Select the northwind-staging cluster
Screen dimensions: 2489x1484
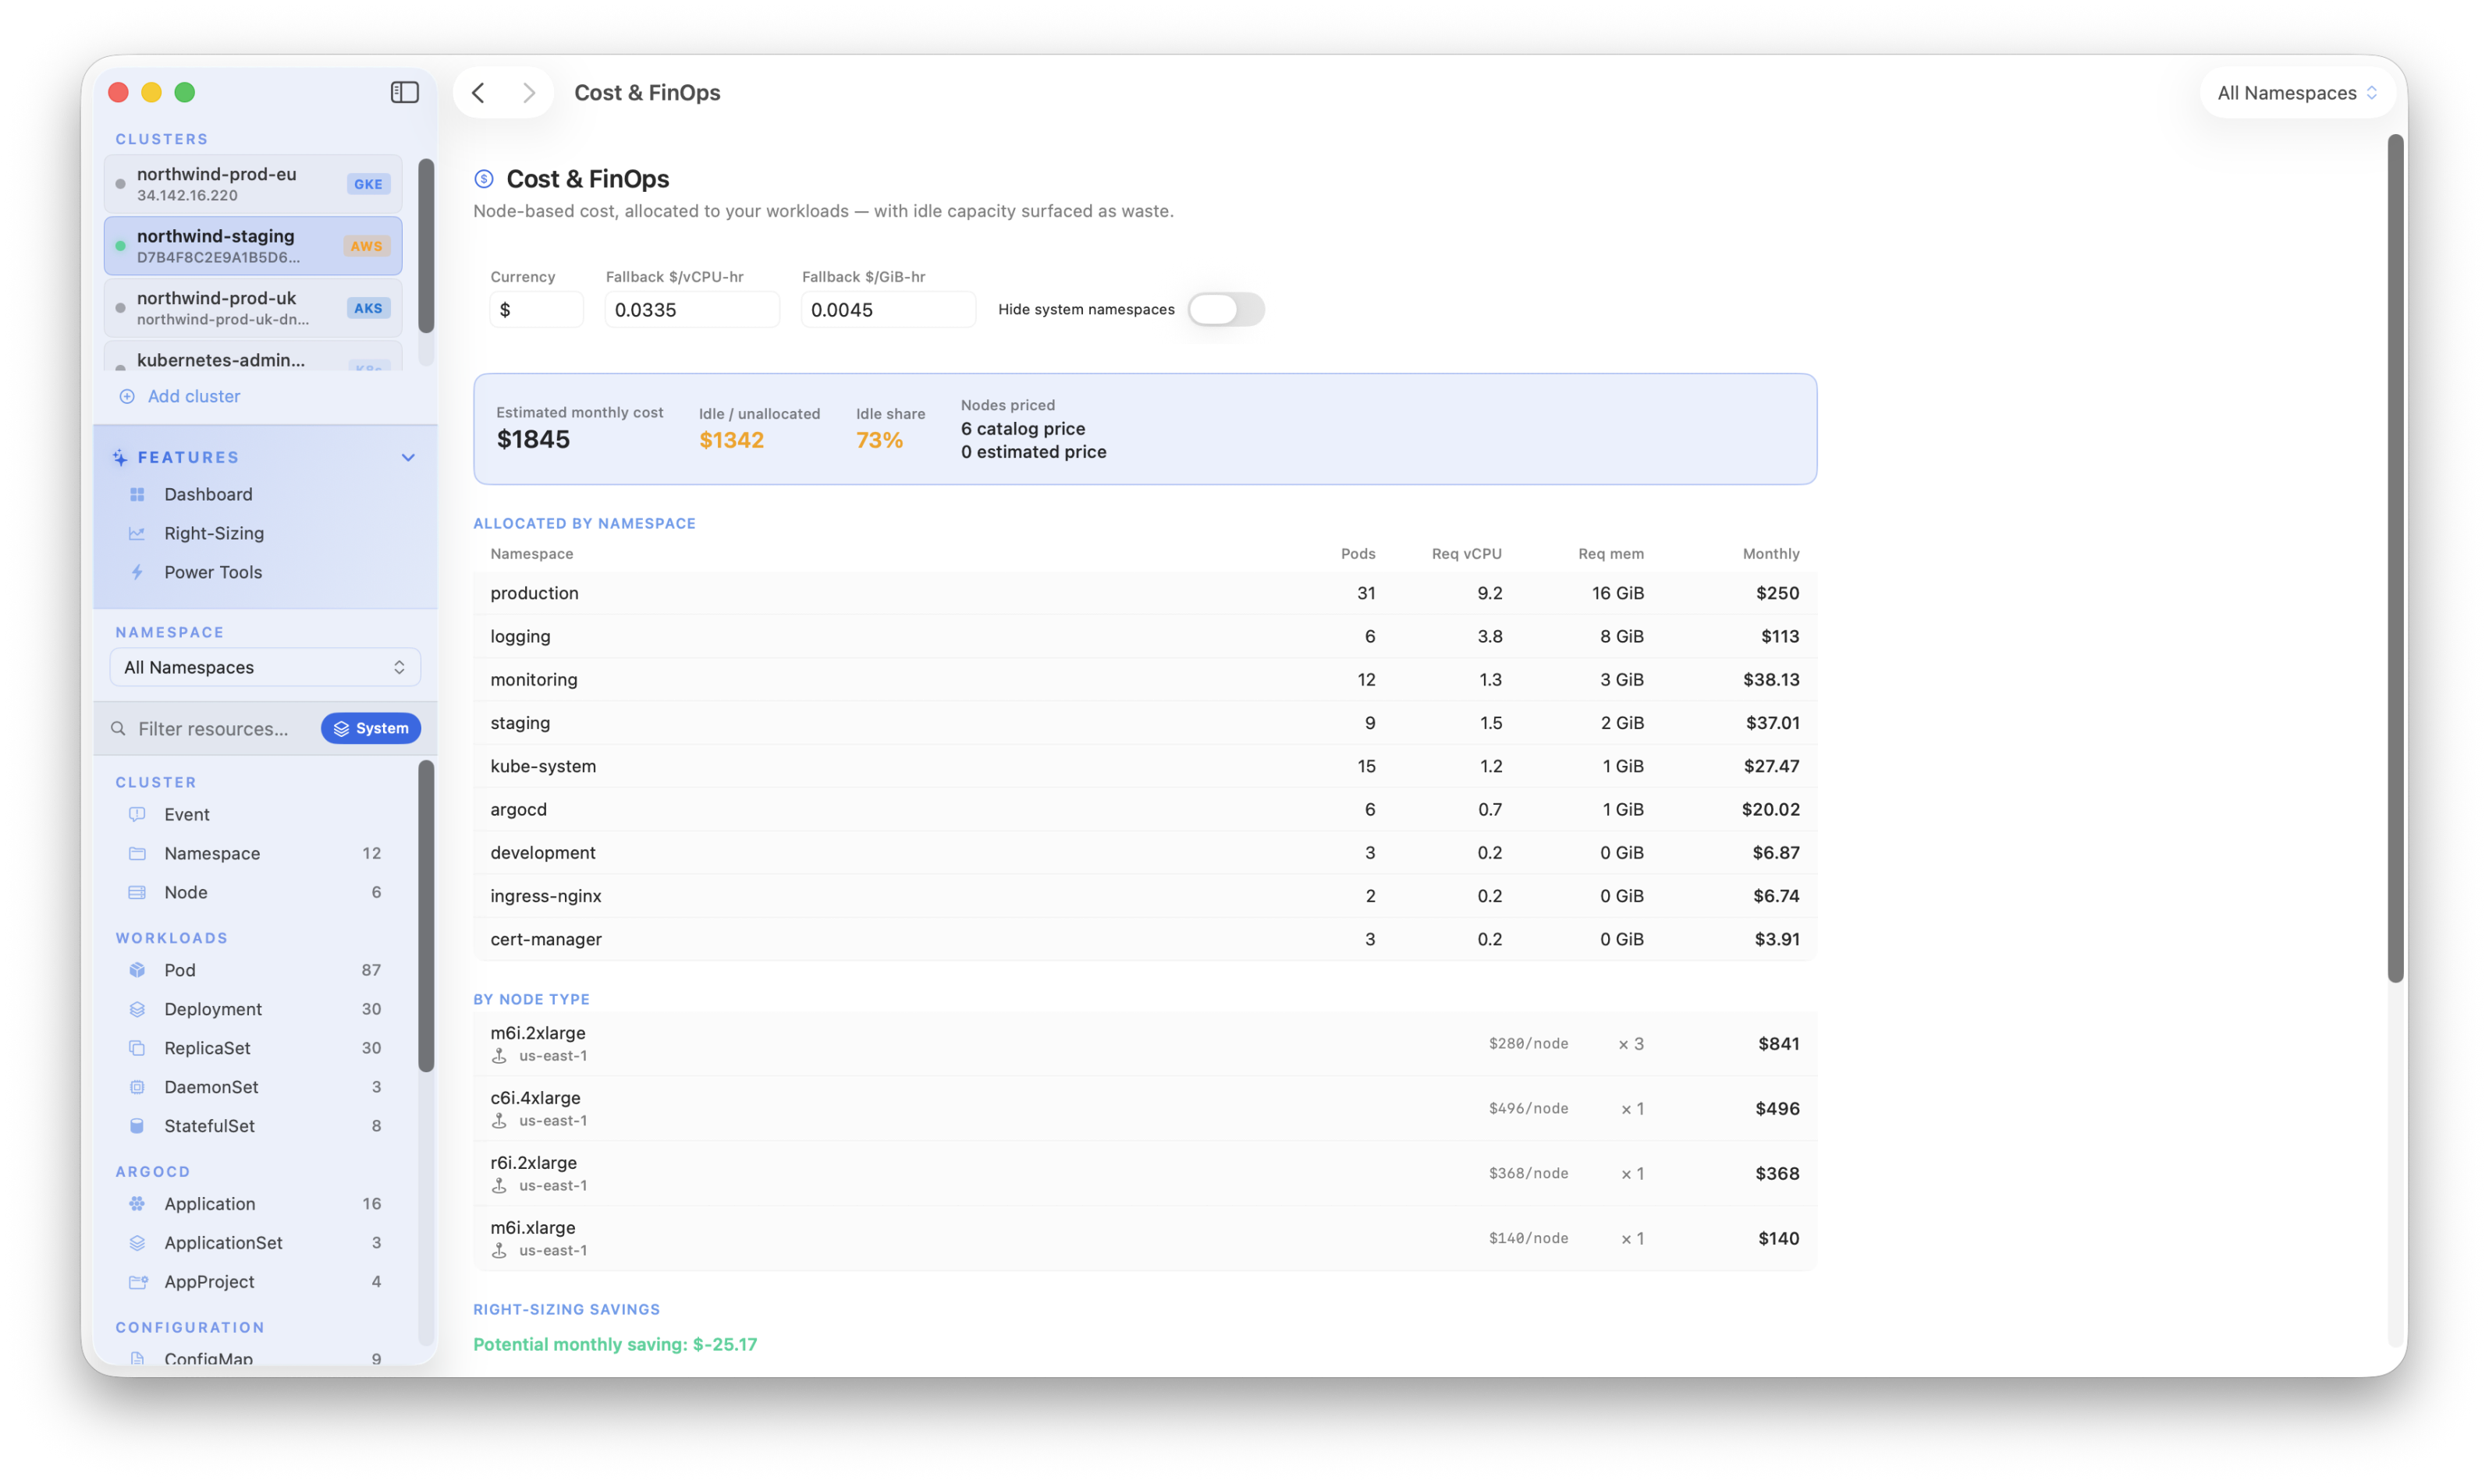pos(253,246)
